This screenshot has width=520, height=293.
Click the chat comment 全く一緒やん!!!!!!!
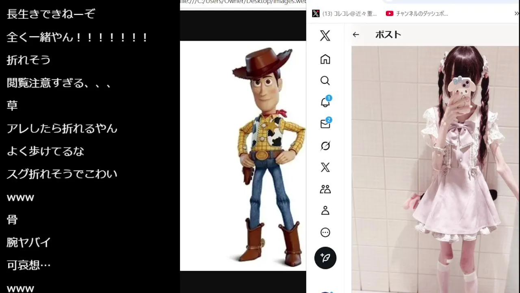tap(77, 37)
